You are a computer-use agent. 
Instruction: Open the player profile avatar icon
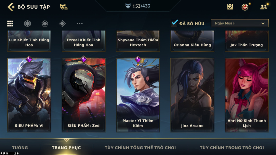pyautogui.click(x=245, y=7)
